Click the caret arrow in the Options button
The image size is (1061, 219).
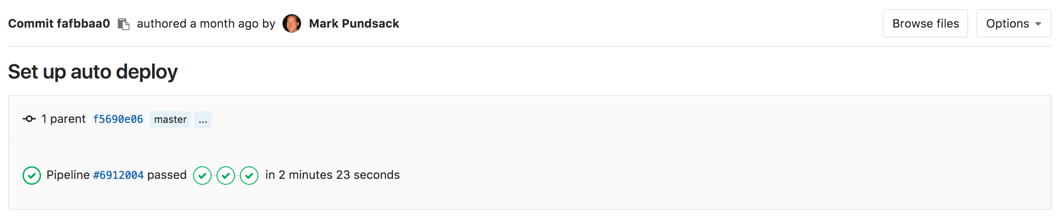(x=1038, y=24)
